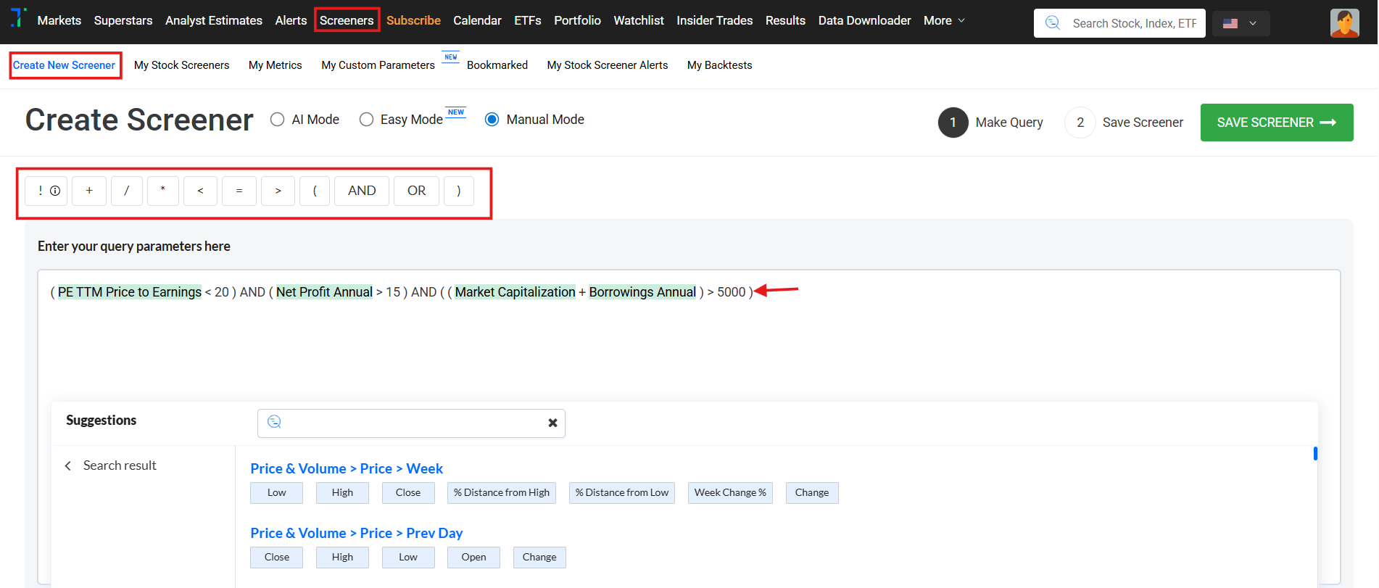This screenshot has height=588, width=1379.
Task: Click Borrowings Annual parameter in query
Action: (x=642, y=292)
